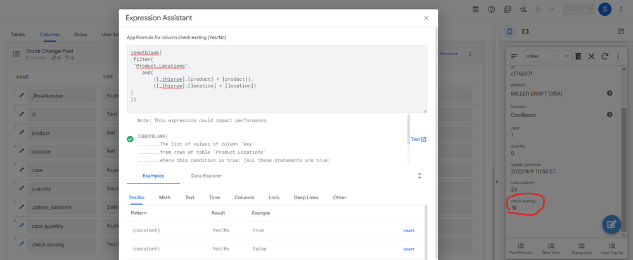Select the Columns tab in the editor

[x=49, y=35]
